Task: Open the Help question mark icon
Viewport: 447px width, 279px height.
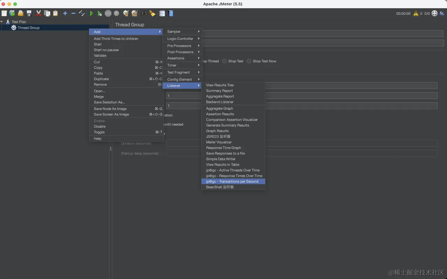Action: pyautogui.click(x=171, y=13)
